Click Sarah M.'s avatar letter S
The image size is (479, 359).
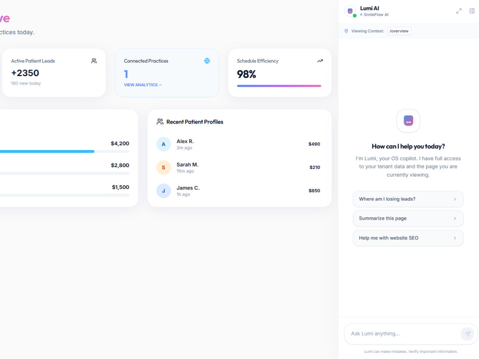pyautogui.click(x=163, y=167)
